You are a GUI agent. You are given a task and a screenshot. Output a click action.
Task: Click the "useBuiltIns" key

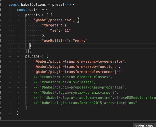click(x=55, y=41)
